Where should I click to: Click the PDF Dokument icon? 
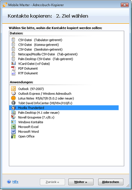pos(13,68)
